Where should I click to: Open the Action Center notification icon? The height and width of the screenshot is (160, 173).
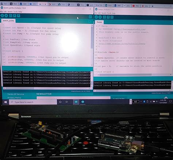(170, 101)
